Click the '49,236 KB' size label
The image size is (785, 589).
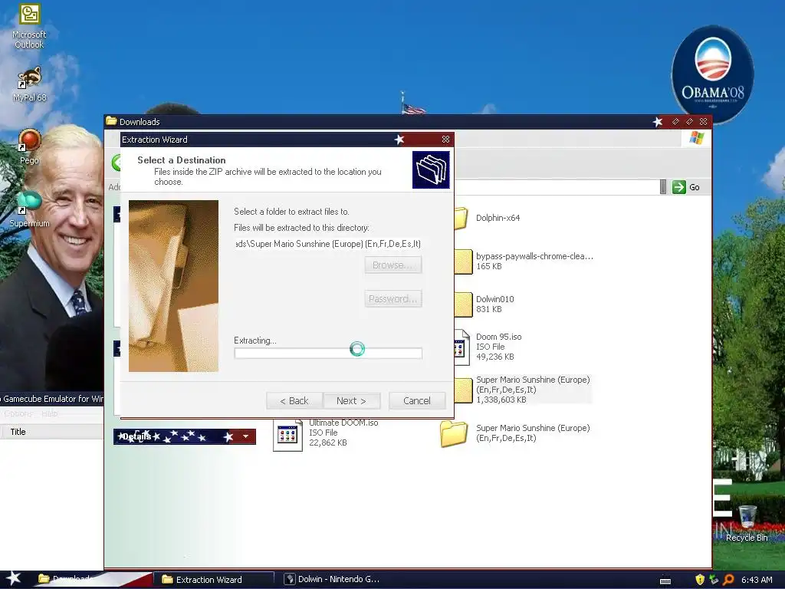pyautogui.click(x=495, y=357)
